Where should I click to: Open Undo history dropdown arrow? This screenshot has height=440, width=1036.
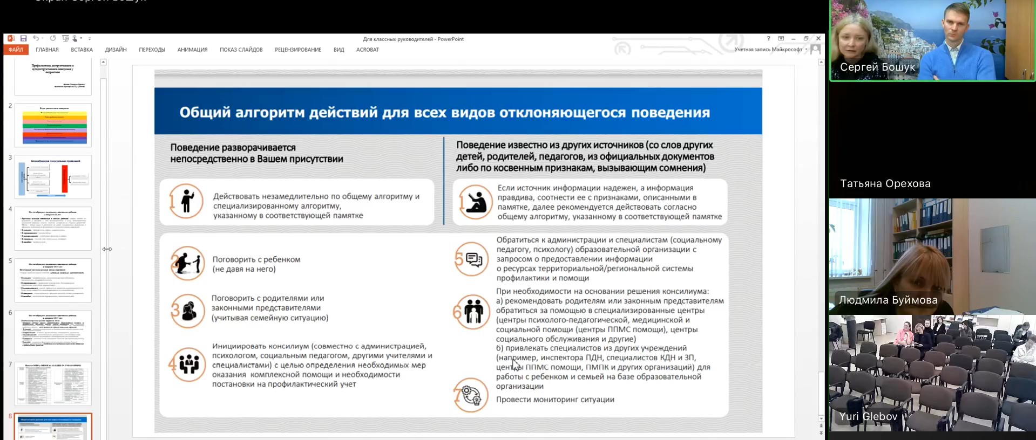click(43, 39)
